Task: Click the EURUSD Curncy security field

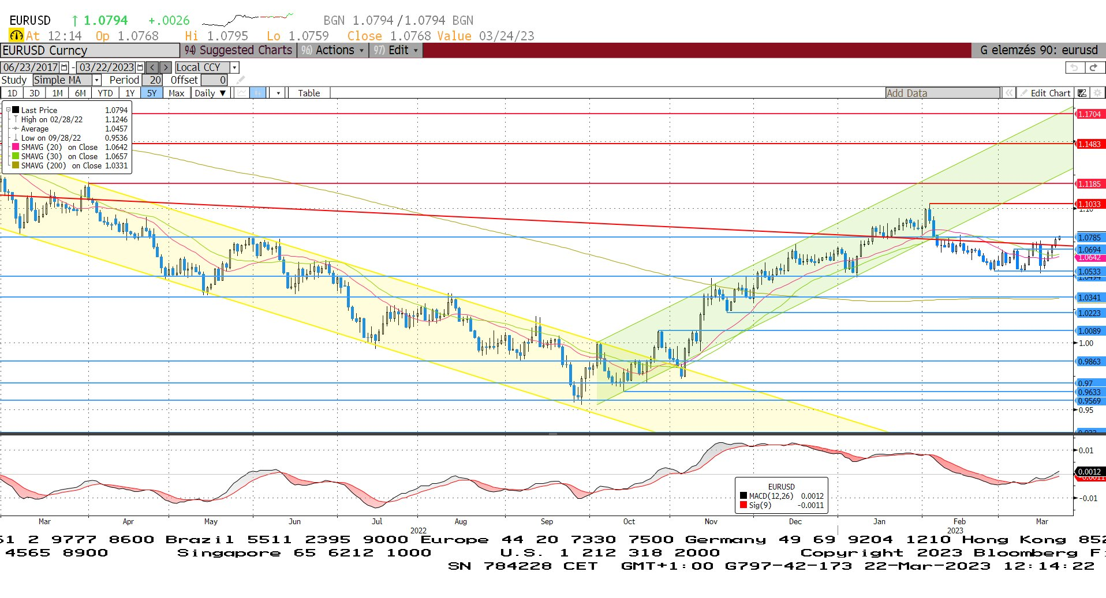Action: 90,50
